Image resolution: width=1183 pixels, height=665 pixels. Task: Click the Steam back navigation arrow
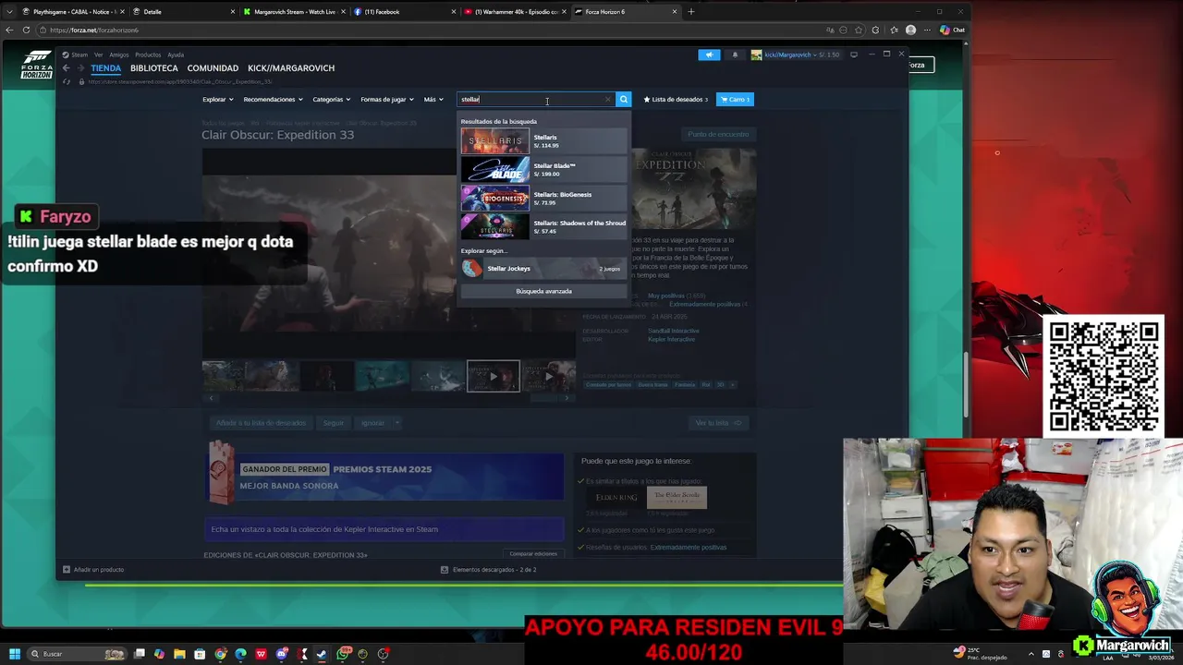coord(66,68)
